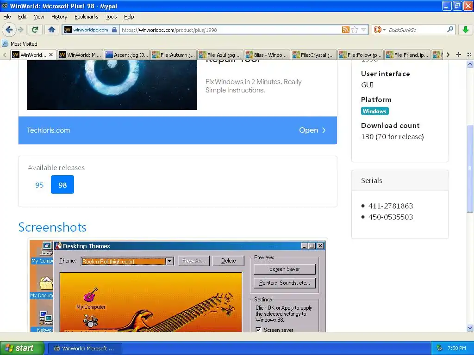
Task: Click the Screenshots heading link
Action: (52, 227)
